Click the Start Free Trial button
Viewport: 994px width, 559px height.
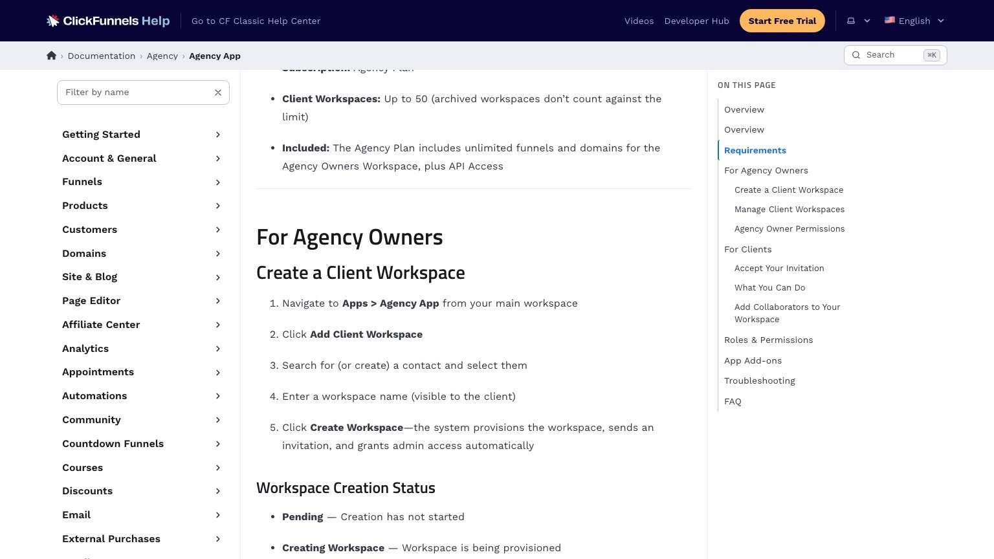coord(782,21)
